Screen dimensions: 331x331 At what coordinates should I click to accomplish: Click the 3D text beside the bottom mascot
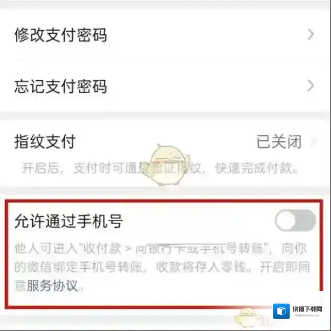pos(266,322)
